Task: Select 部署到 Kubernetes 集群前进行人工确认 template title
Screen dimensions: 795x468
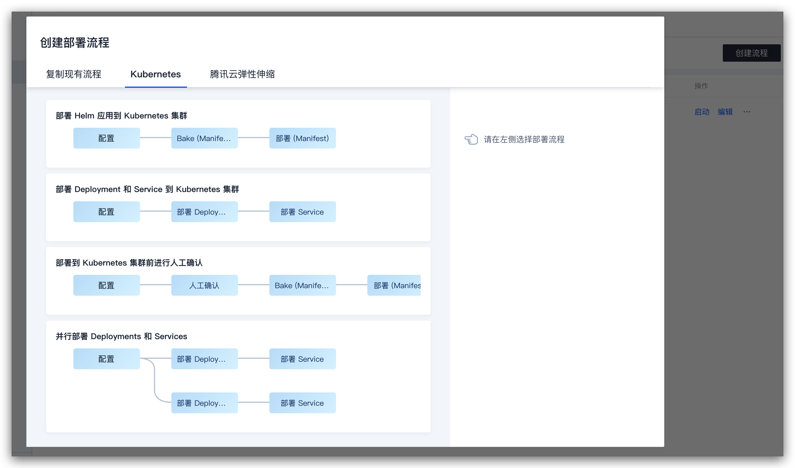Action: coord(129,263)
